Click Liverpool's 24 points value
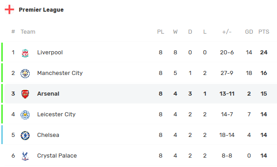 (x=264, y=53)
